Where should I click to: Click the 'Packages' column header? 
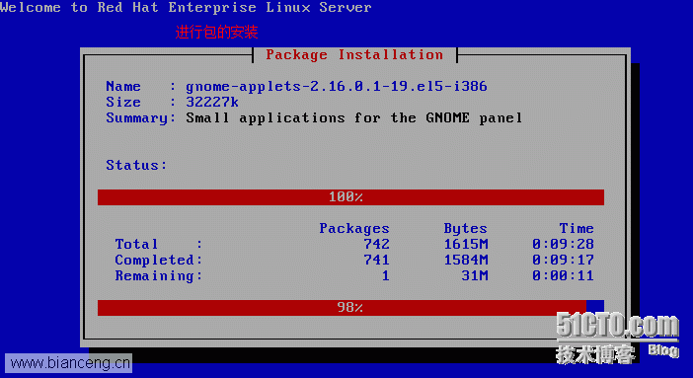click(354, 229)
